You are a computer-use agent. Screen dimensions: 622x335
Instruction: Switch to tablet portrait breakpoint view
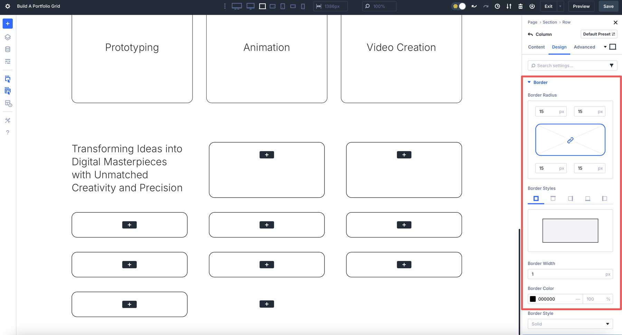(283, 6)
